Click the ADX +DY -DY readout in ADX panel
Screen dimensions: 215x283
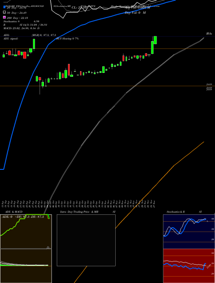click(x=23, y=217)
